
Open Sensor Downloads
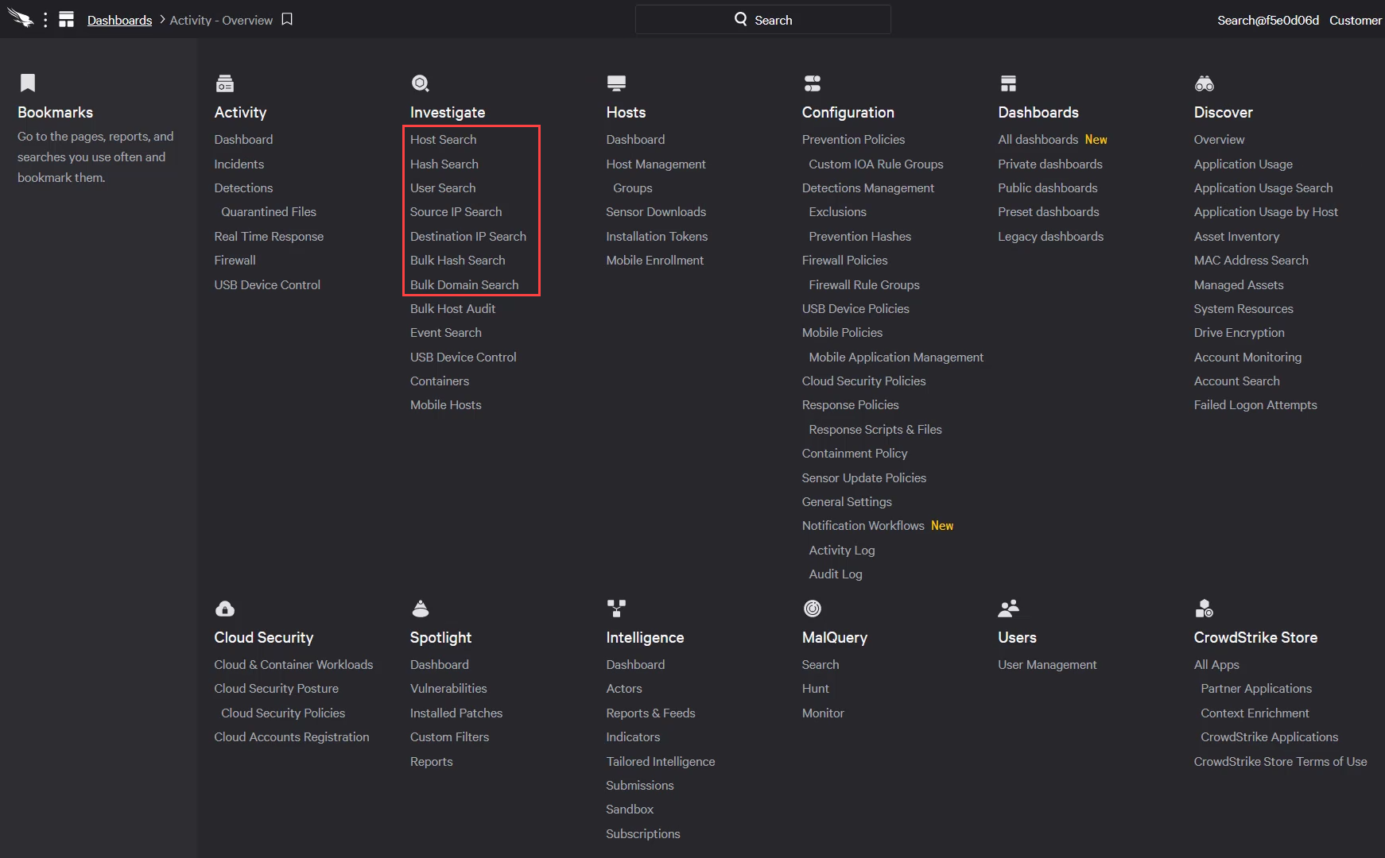click(x=656, y=212)
